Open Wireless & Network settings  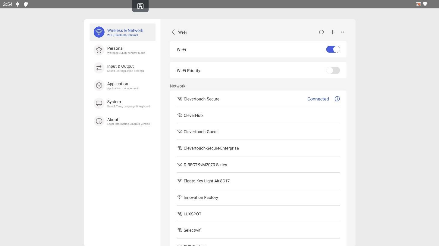tap(122, 32)
